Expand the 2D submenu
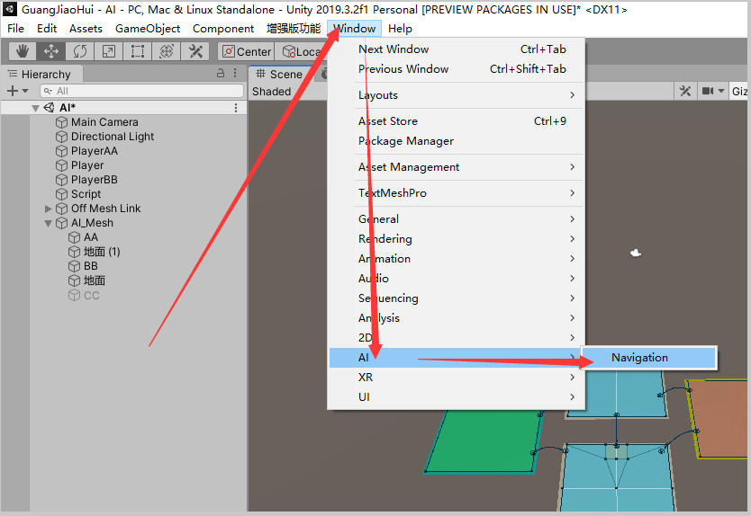 456,338
